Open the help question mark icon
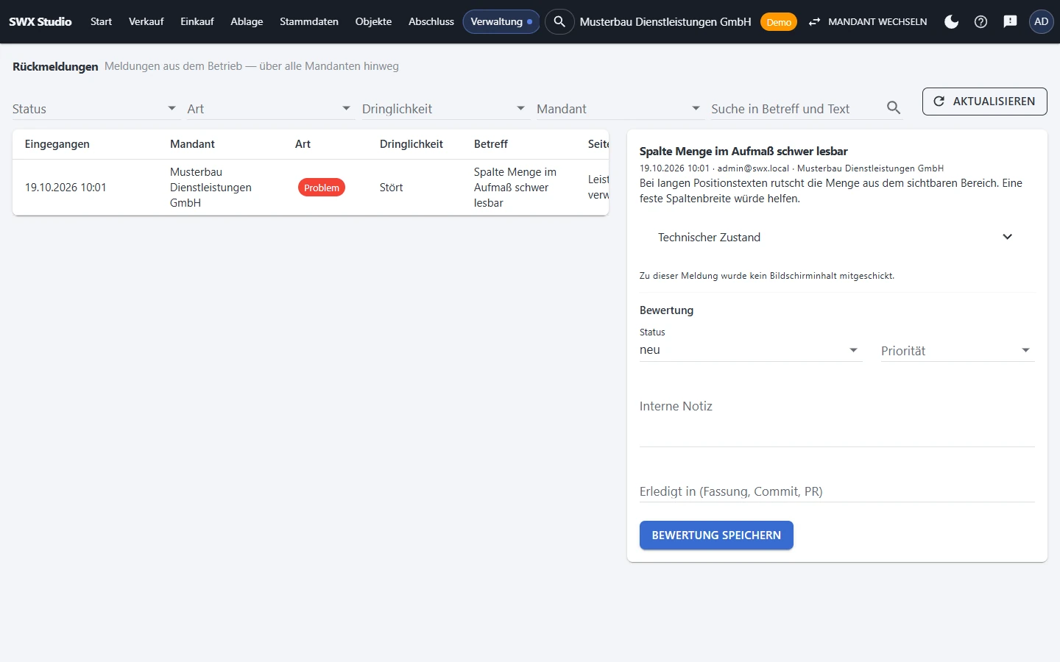Image resolution: width=1060 pixels, height=662 pixels. click(981, 21)
